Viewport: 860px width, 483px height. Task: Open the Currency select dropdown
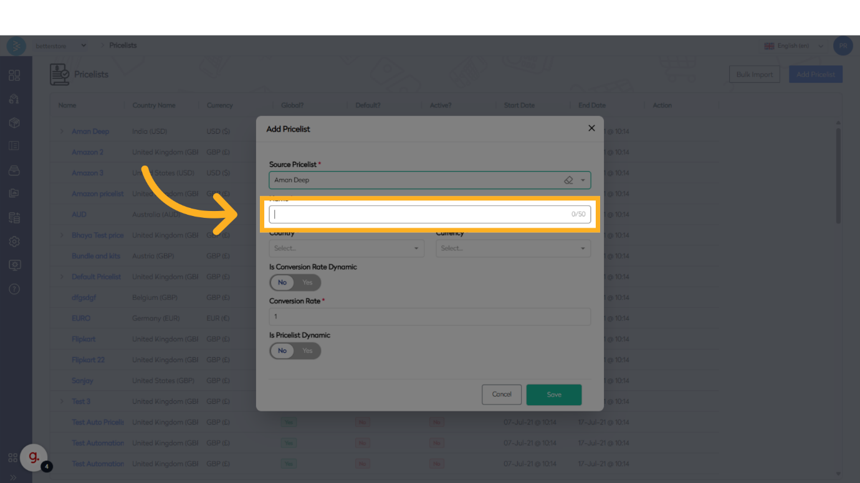coord(513,248)
